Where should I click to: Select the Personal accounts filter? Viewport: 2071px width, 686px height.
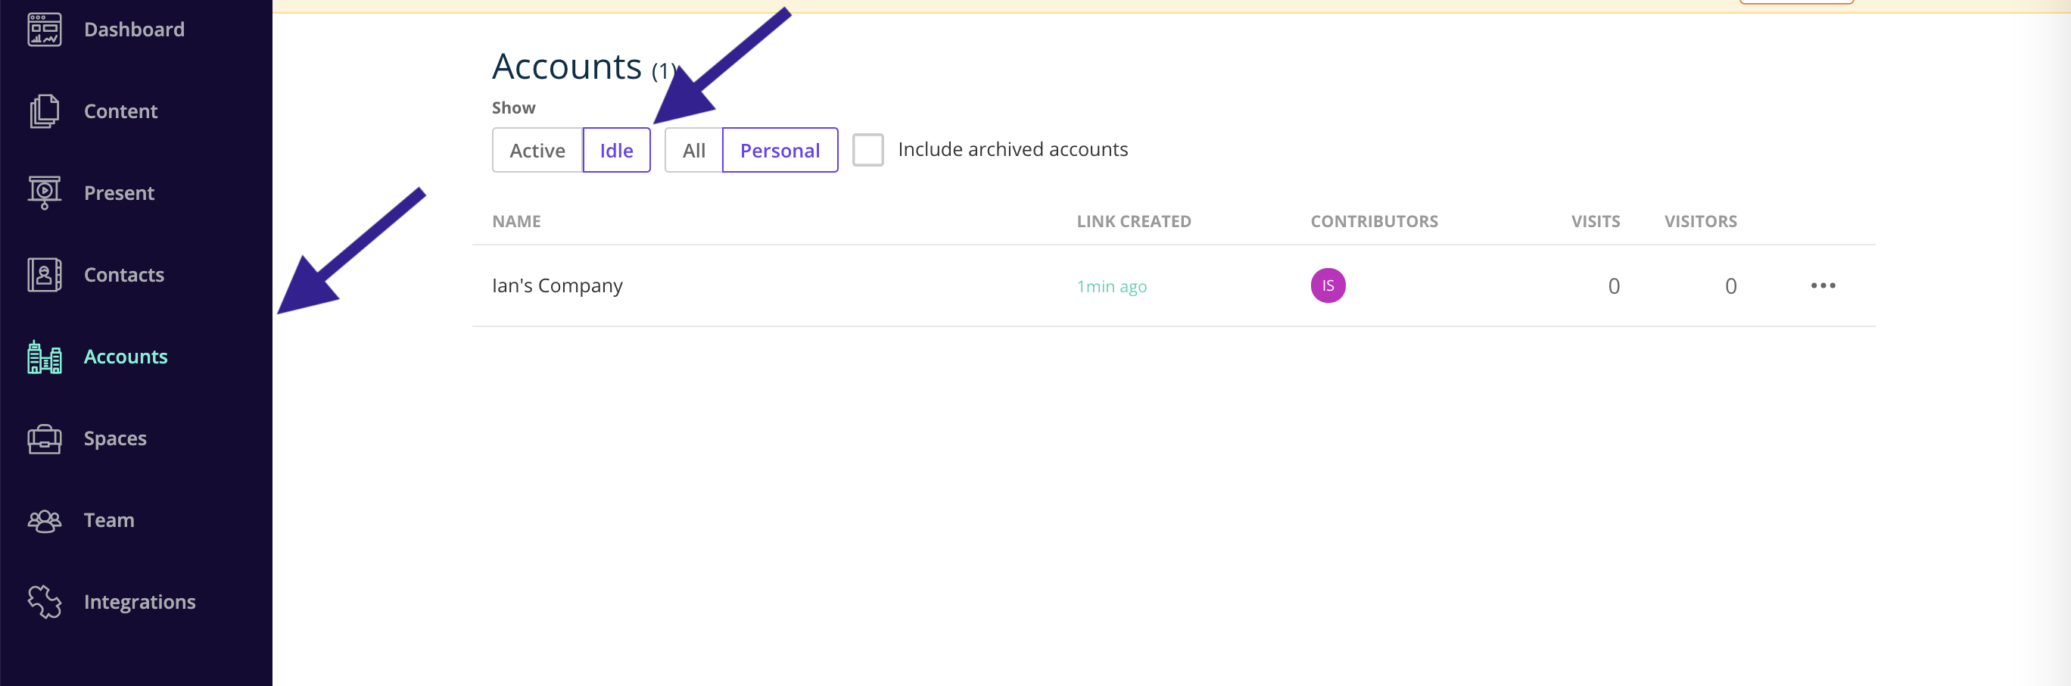click(x=780, y=151)
